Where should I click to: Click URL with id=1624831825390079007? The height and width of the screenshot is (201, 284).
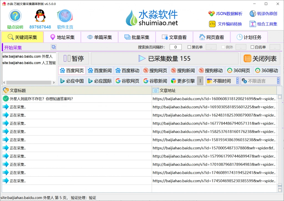tap(214, 115)
